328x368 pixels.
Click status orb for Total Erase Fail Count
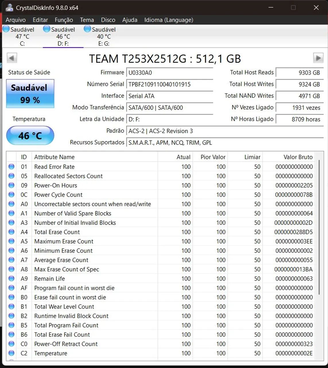[x=11, y=334]
